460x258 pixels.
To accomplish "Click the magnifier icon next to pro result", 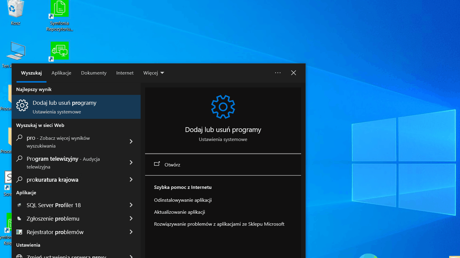I will pyautogui.click(x=19, y=138).
